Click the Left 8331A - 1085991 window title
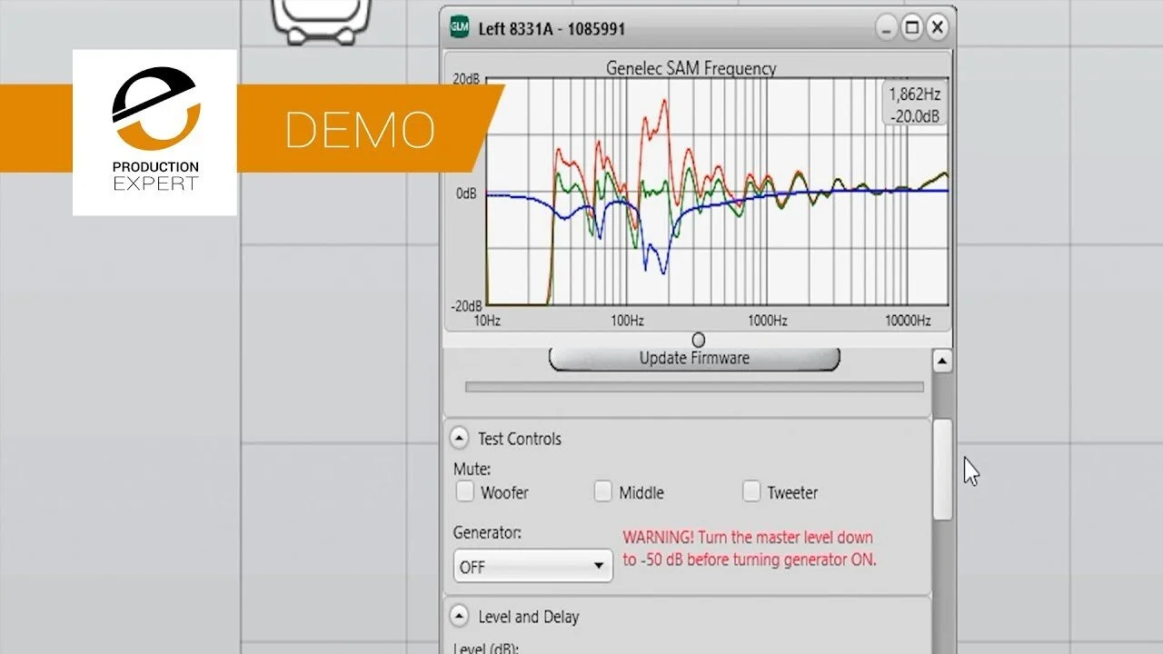The width and height of the screenshot is (1163, 654). (x=552, y=28)
